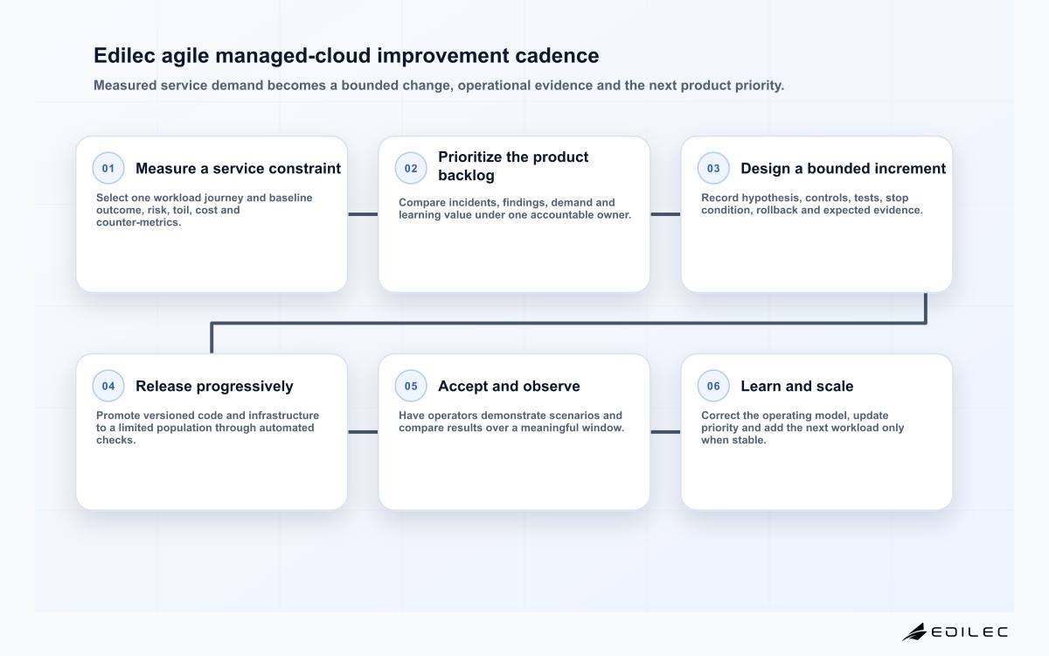This screenshot has width=1049, height=656.
Task: Click the subtitle starting 'Measured service demand becomes'
Action: tap(439, 86)
